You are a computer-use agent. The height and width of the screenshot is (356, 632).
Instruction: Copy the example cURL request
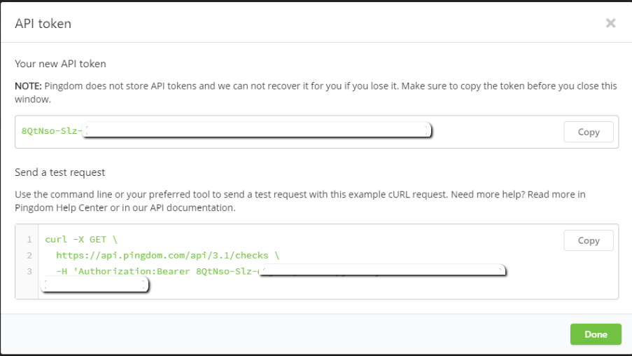coord(588,240)
